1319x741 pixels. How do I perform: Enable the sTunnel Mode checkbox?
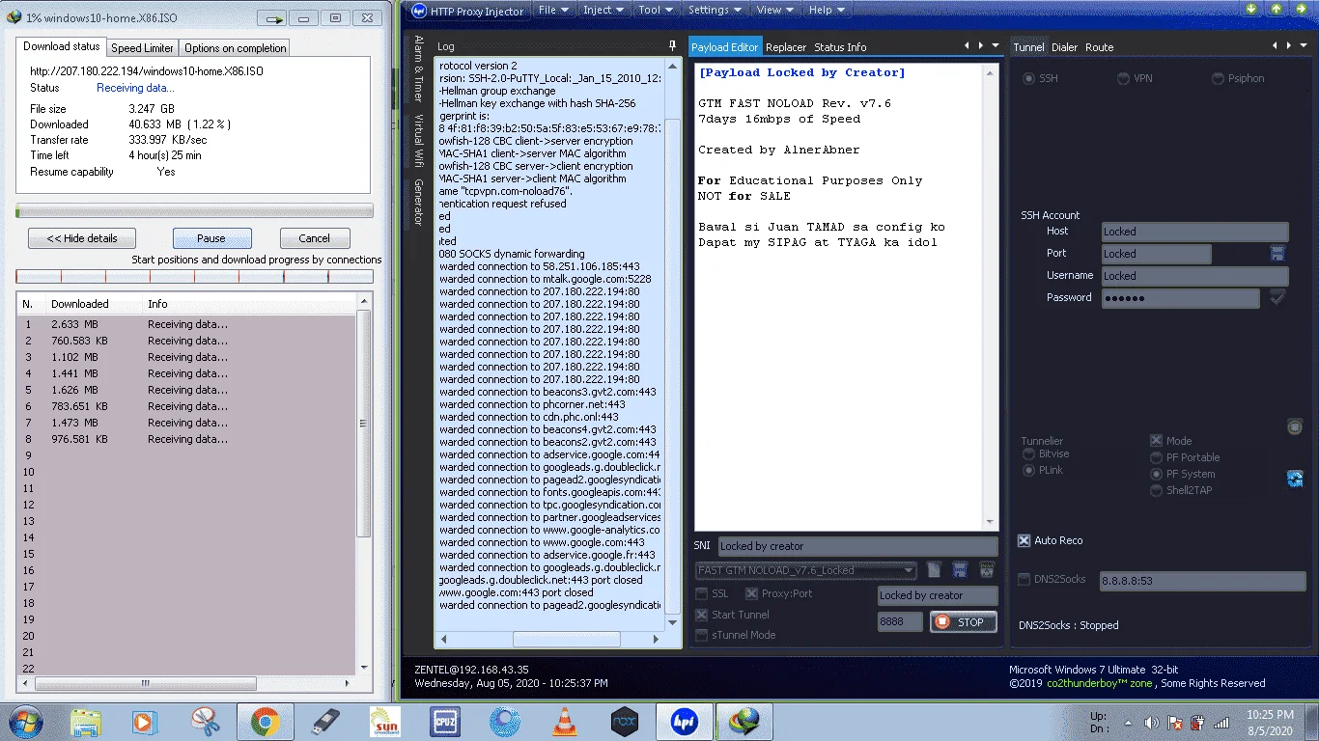[702, 635]
